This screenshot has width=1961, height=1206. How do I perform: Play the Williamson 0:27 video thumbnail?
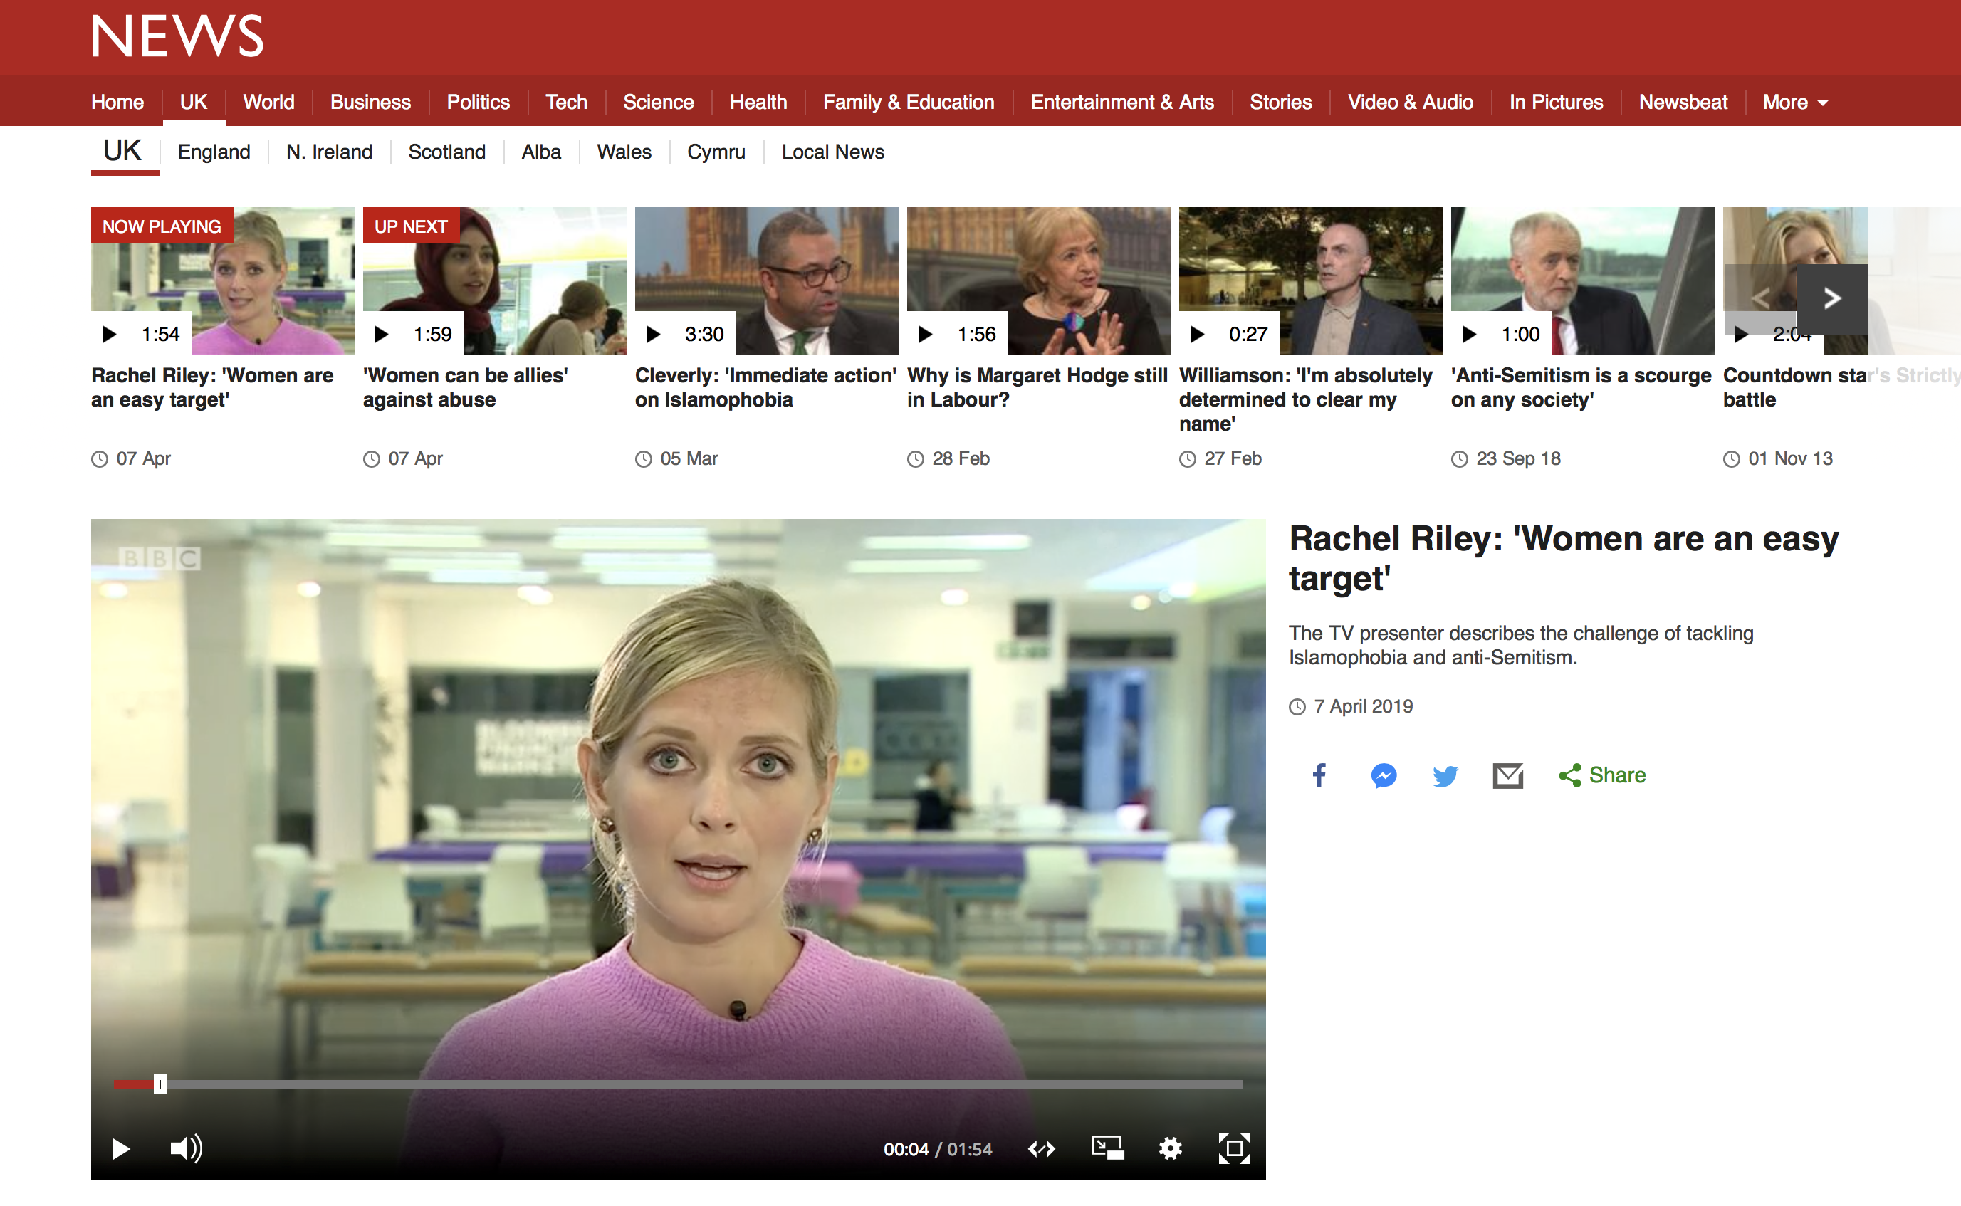(1311, 280)
